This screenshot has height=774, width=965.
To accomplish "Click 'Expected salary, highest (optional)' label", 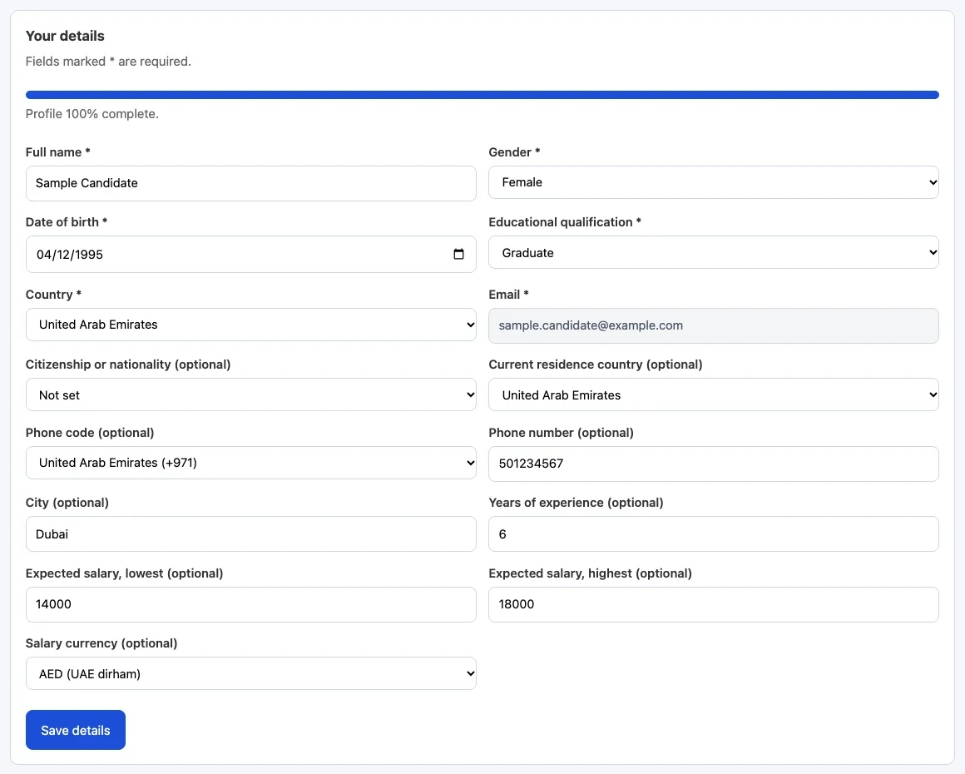I will pyautogui.click(x=590, y=573).
